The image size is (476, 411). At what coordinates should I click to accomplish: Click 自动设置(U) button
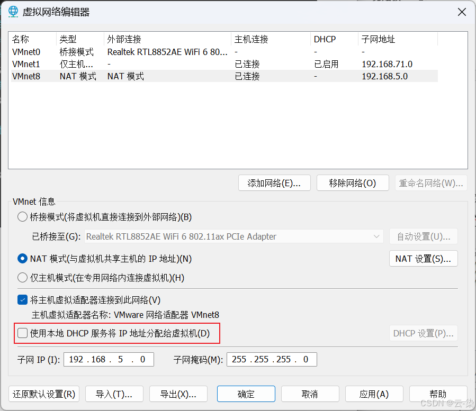pos(424,236)
